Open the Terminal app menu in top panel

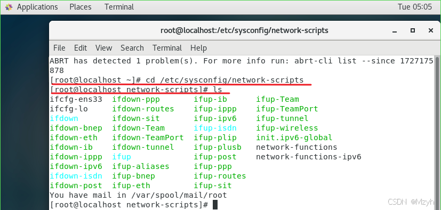pos(119,7)
